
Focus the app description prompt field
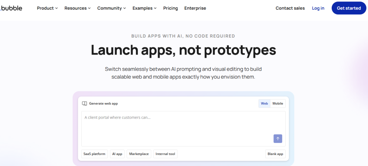183,129
